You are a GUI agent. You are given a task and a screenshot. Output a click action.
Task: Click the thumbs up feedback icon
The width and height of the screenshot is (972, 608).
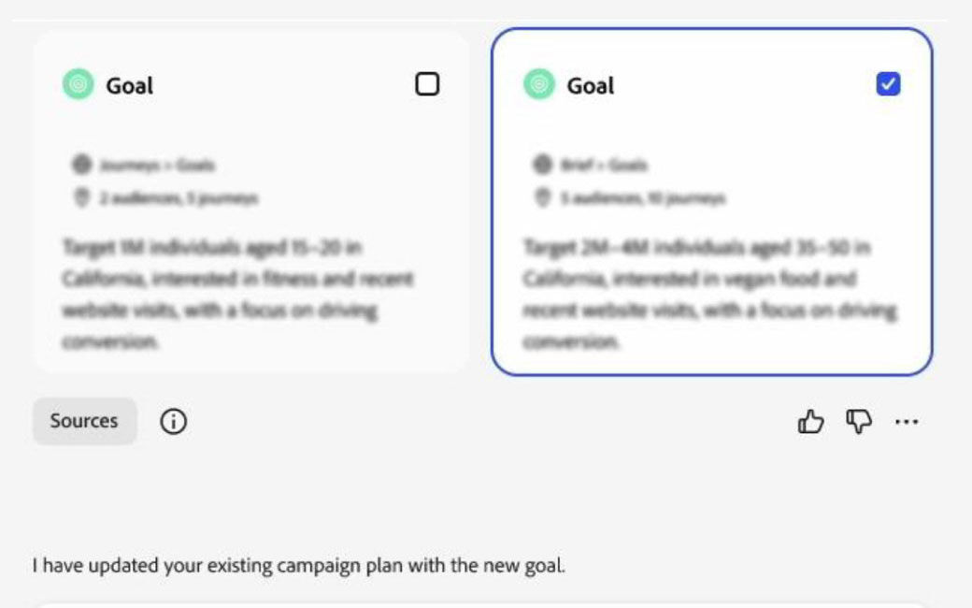click(x=810, y=423)
